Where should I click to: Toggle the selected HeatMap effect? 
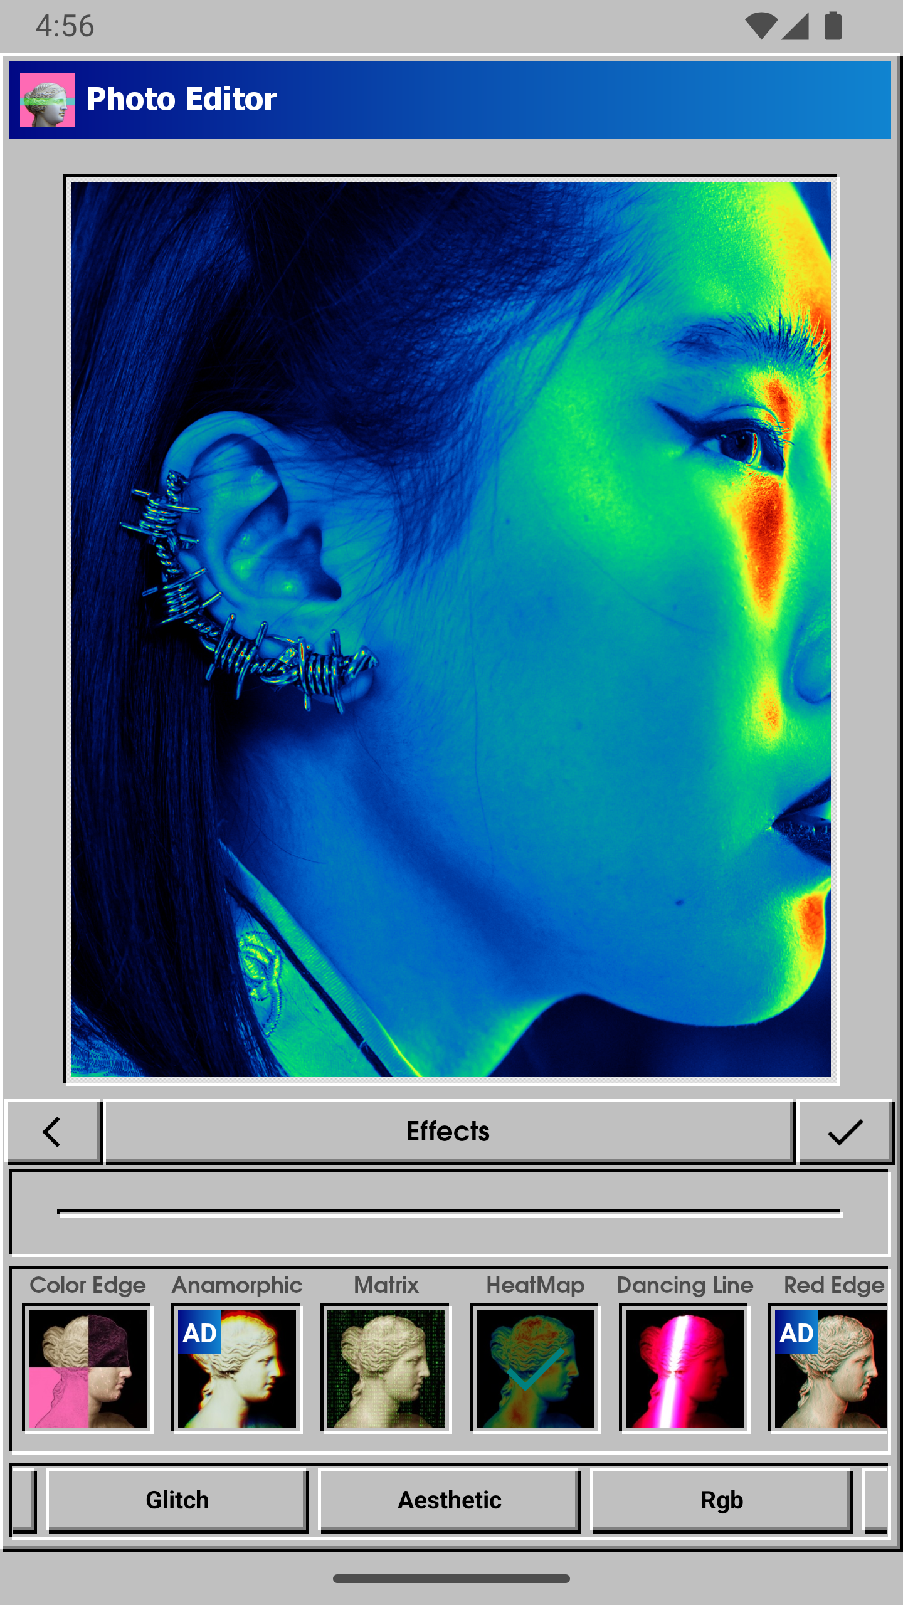(x=536, y=1368)
